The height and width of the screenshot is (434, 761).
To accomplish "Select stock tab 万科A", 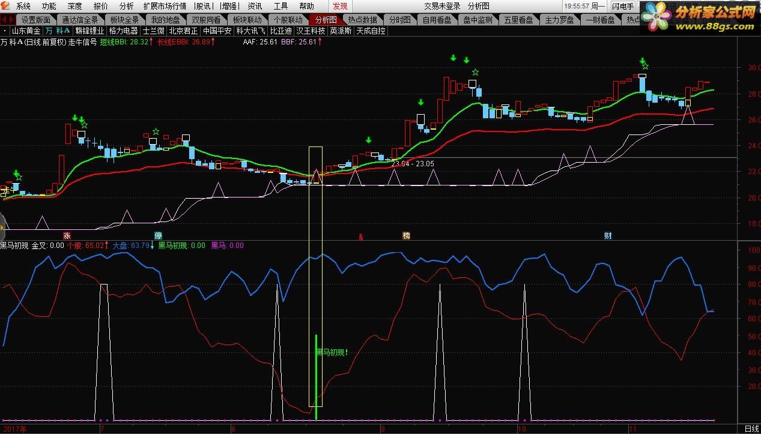I will coord(58,31).
